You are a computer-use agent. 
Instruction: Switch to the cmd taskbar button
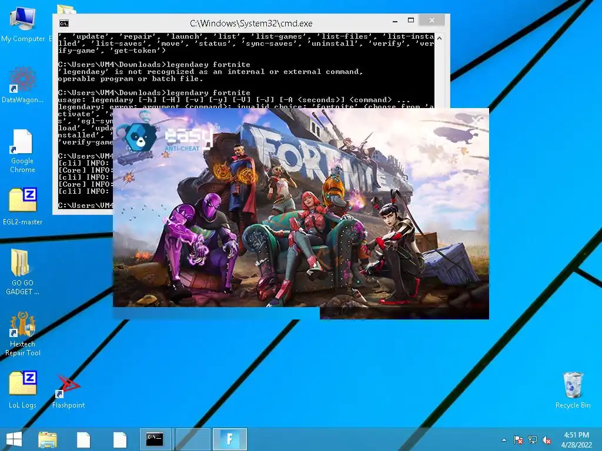pos(156,439)
